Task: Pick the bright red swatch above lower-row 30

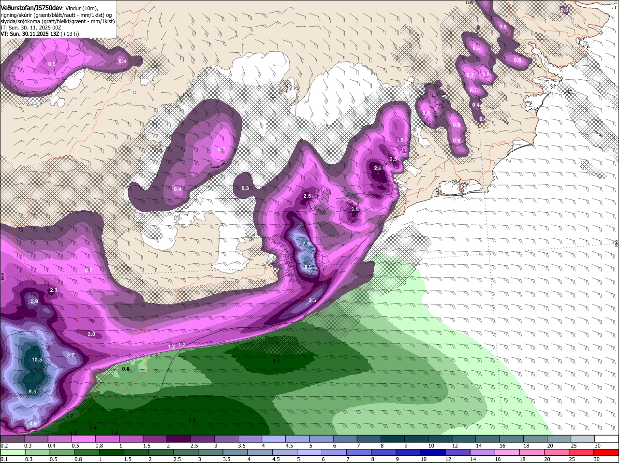Action: click(x=606, y=452)
